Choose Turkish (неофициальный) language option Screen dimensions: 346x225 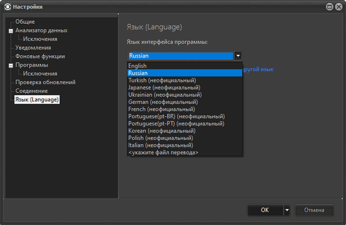pos(162,80)
